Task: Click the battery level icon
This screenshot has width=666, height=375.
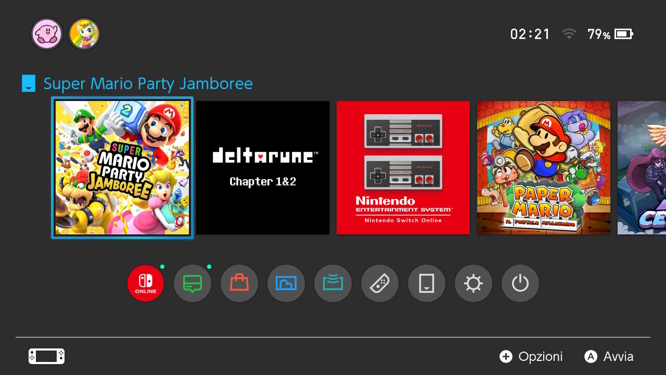Action: point(624,34)
